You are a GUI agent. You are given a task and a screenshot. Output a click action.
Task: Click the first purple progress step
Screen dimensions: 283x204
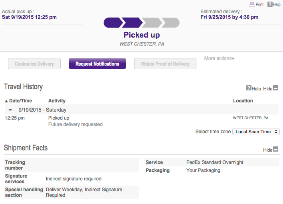112,23
